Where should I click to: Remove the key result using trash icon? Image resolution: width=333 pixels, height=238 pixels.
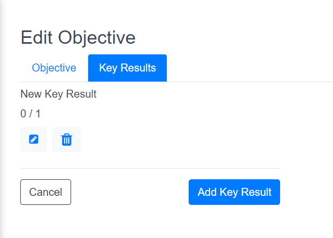pyautogui.click(x=66, y=139)
